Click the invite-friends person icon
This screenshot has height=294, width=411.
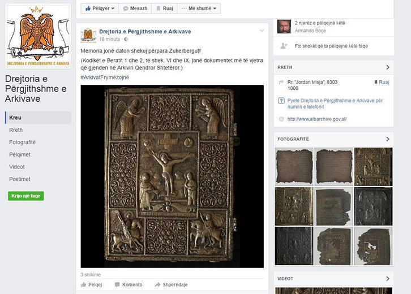point(284,46)
